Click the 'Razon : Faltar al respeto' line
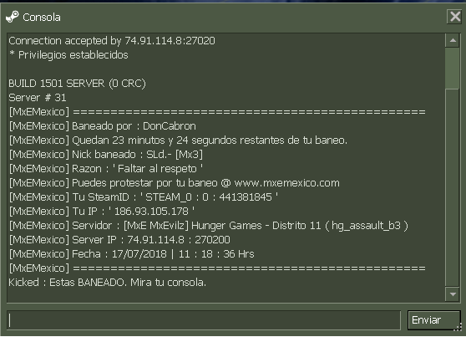Image resolution: width=466 pixels, height=337 pixels. coord(106,169)
